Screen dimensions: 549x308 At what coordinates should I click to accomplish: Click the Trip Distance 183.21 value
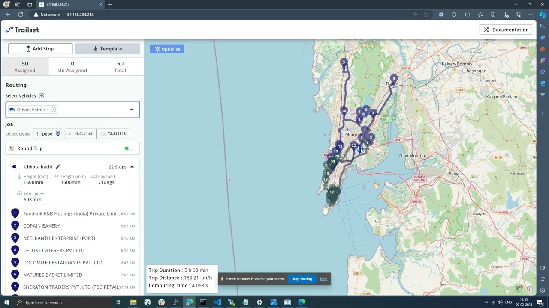(198, 278)
